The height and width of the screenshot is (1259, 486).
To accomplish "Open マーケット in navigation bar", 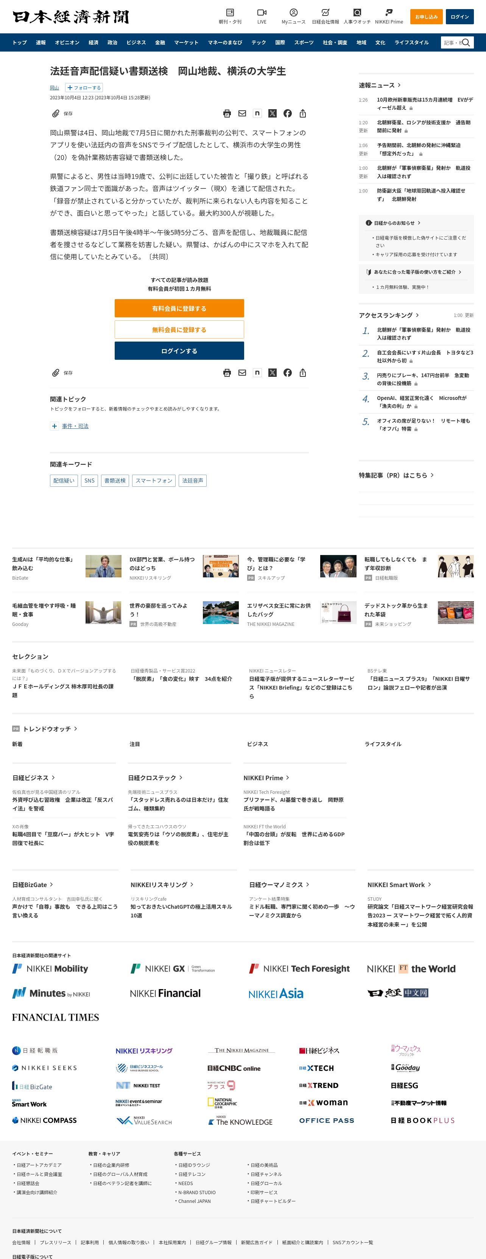I will point(186,42).
